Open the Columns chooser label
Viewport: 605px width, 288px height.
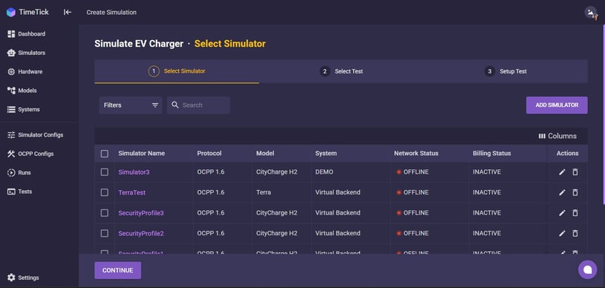coord(562,137)
